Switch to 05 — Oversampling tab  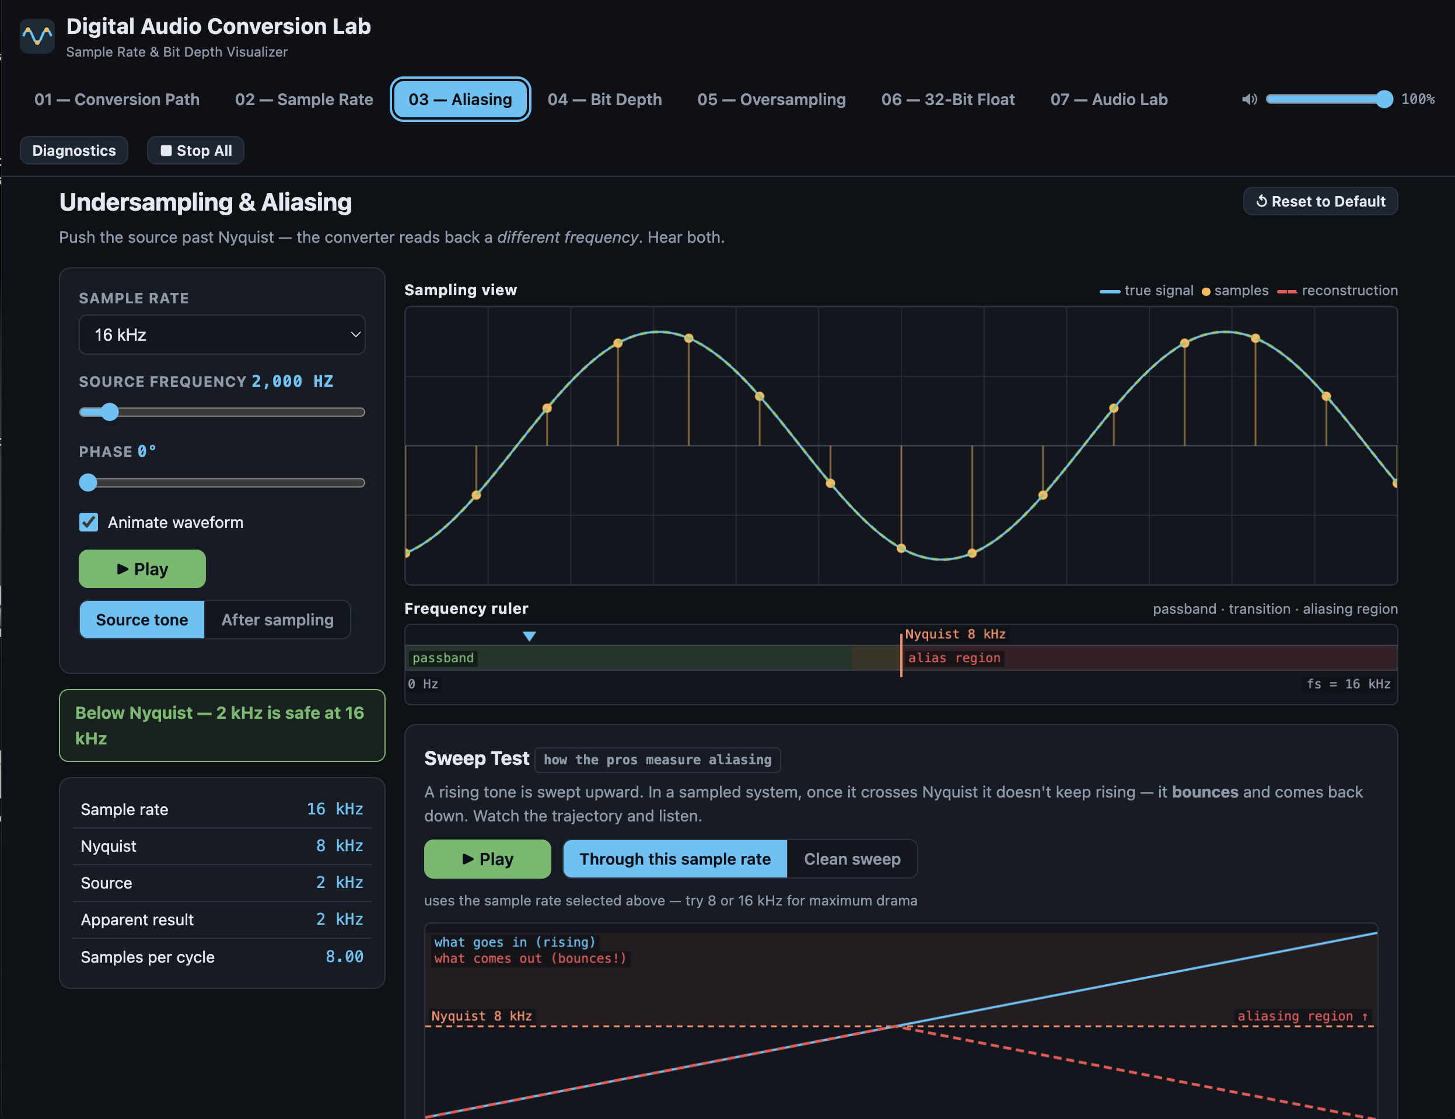(771, 99)
